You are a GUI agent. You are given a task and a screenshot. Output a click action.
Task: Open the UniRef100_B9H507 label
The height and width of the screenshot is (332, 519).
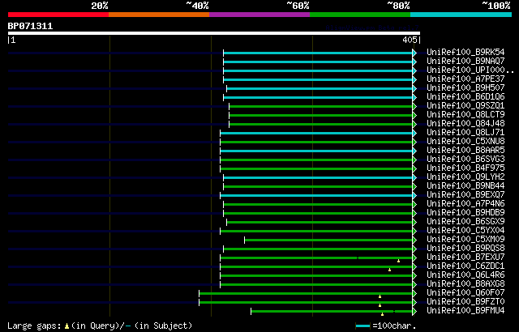(x=465, y=88)
